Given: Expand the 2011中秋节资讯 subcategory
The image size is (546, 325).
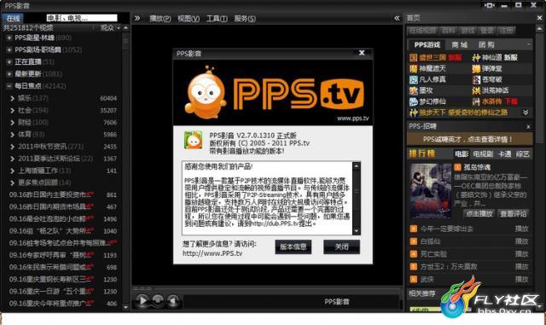Looking at the screenshot, I should 12,147.
